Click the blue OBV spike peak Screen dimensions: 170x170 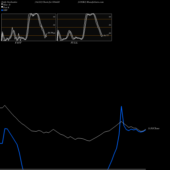121,106
